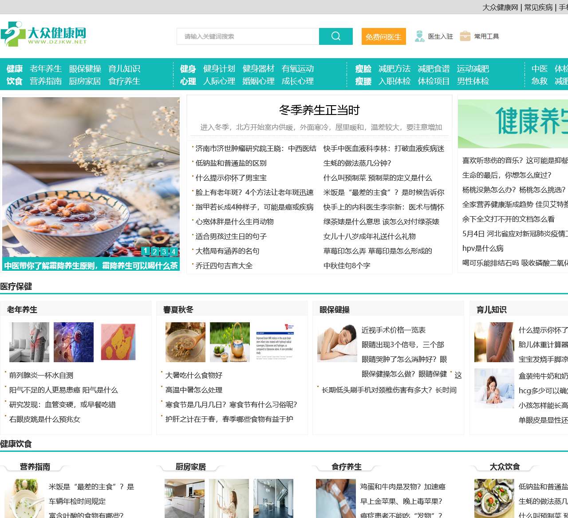Click the search magnifier icon
The height and width of the screenshot is (518, 568).
point(335,36)
